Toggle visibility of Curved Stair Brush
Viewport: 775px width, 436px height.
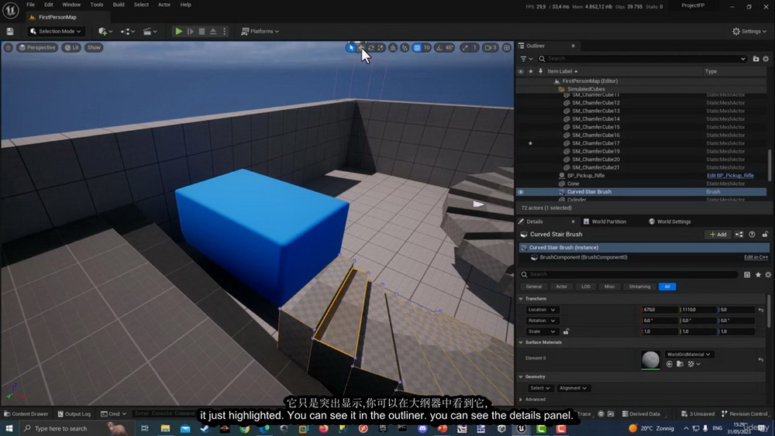(521, 191)
